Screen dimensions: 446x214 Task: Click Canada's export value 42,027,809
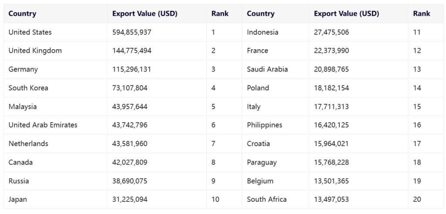[130, 163]
